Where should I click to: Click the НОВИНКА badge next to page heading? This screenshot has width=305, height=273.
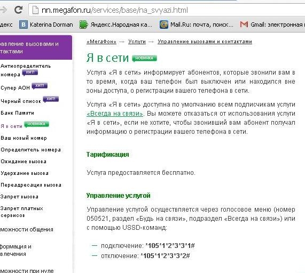144,58
